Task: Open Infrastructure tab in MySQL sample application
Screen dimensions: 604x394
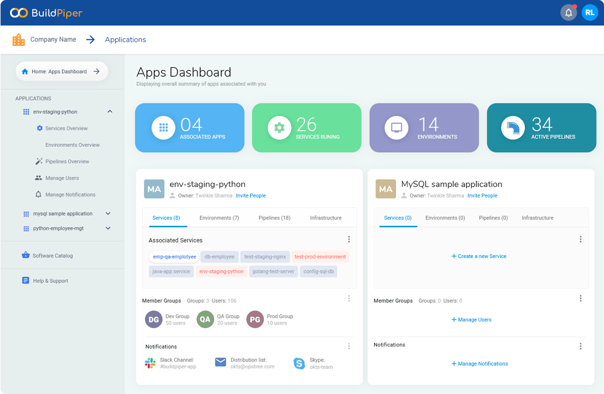Action: coord(537,218)
